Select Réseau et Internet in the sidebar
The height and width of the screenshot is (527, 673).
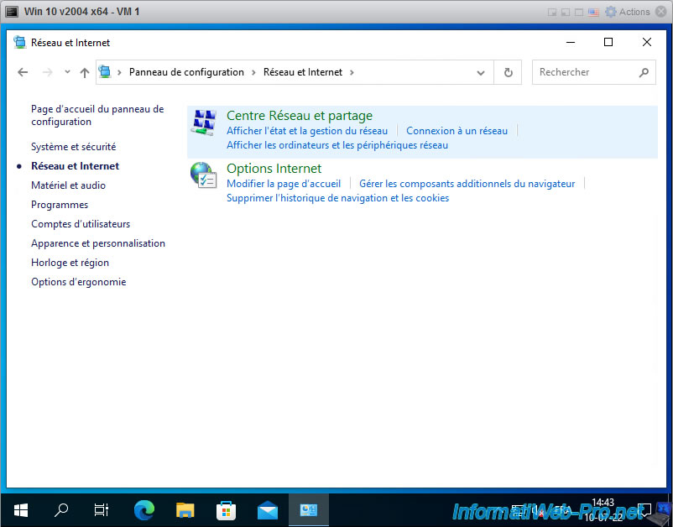[76, 166]
